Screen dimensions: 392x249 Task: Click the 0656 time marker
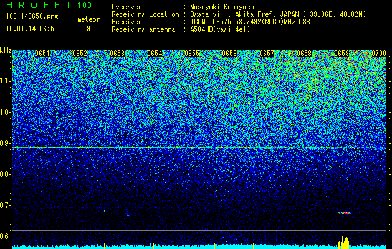[229, 54]
